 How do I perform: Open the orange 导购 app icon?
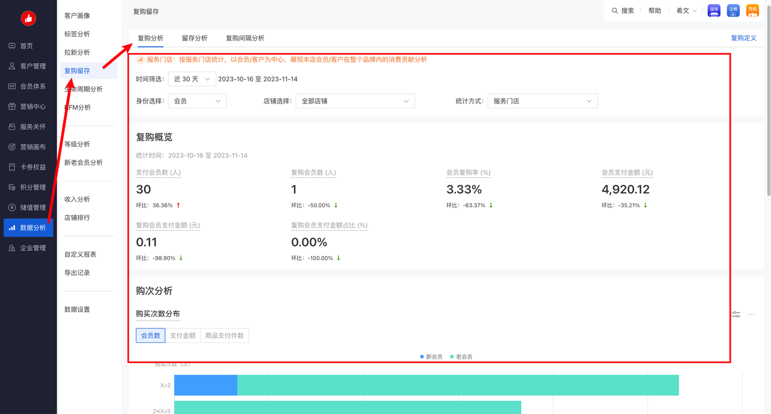(752, 10)
